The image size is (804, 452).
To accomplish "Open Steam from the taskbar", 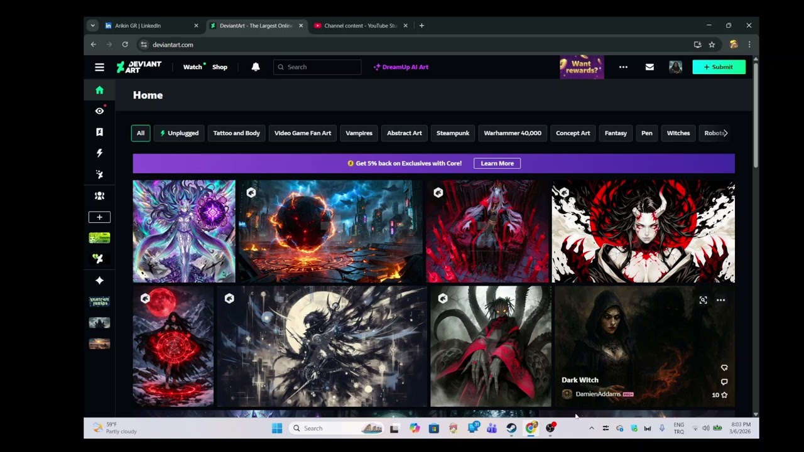I will (x=511, y=428).
